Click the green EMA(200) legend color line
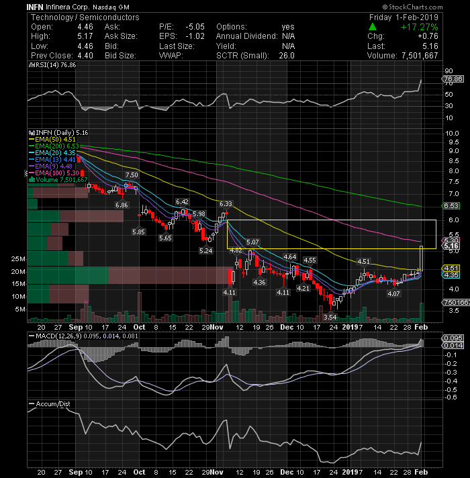This screenshot has height=478, width=470. tap(32, 146)
